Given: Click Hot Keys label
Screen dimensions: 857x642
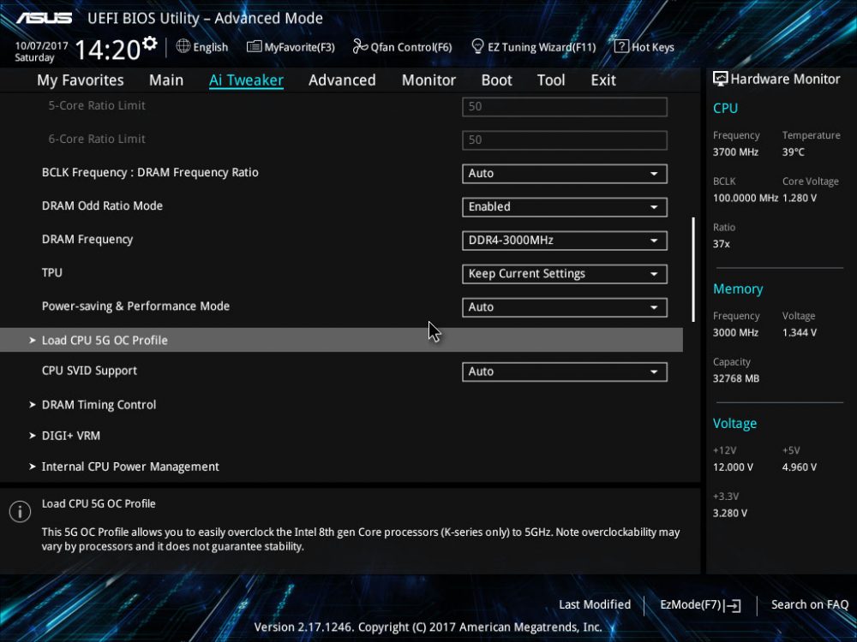Looking at the screenshot, I should 652,47.
